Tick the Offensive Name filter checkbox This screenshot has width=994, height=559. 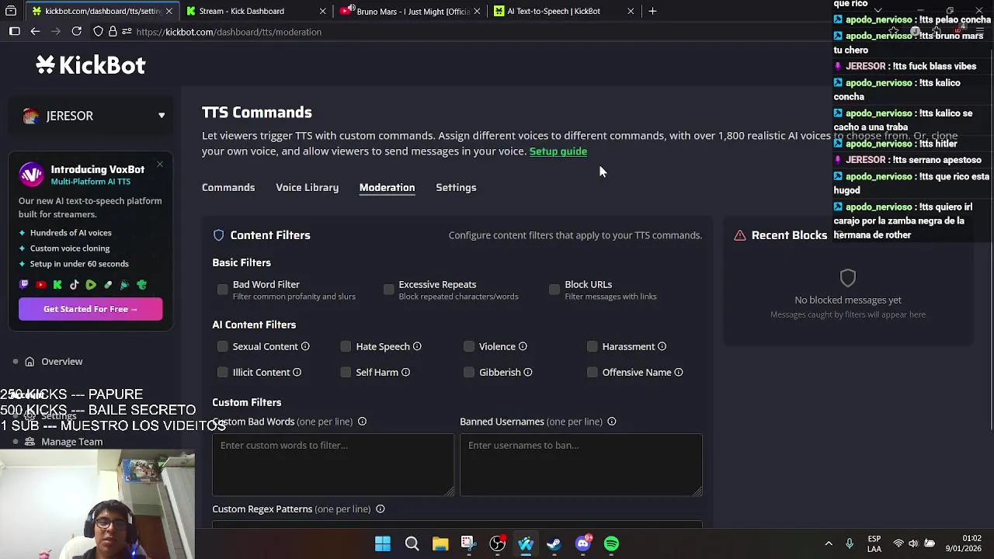click(x=593, y=373)
